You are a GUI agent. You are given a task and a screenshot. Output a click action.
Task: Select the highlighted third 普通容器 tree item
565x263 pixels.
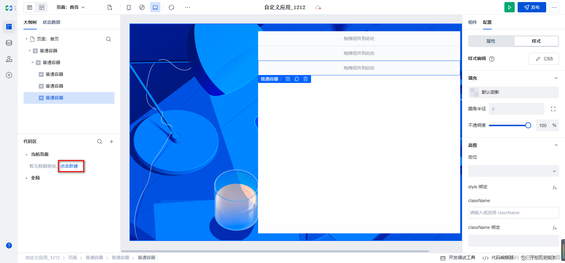pos(69,98)
